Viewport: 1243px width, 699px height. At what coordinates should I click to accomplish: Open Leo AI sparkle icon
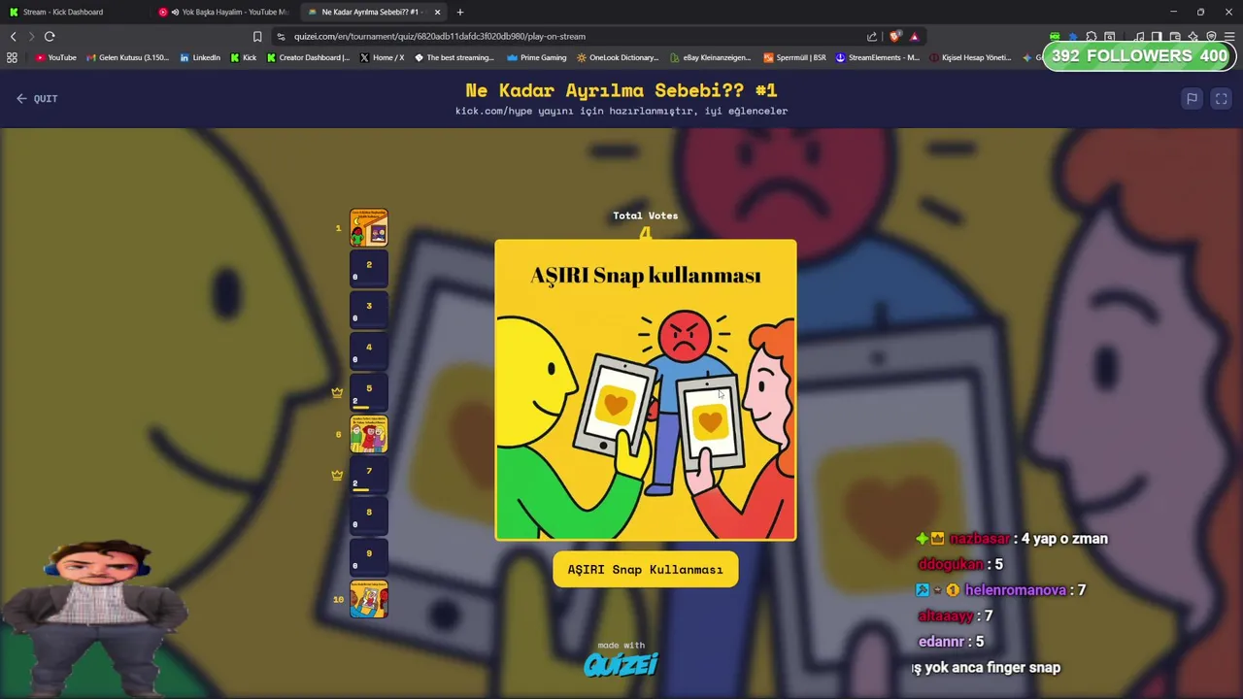pyautogui.click(x=1193, y=36)
